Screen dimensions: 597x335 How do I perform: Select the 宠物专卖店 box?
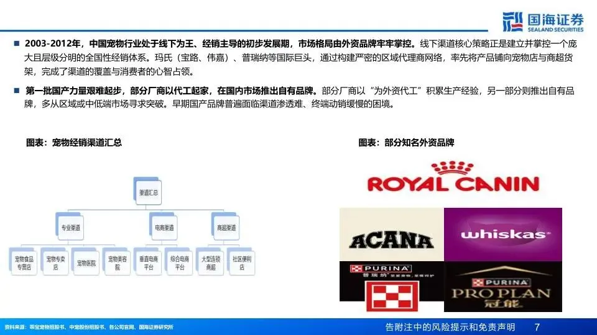[55, 263]
